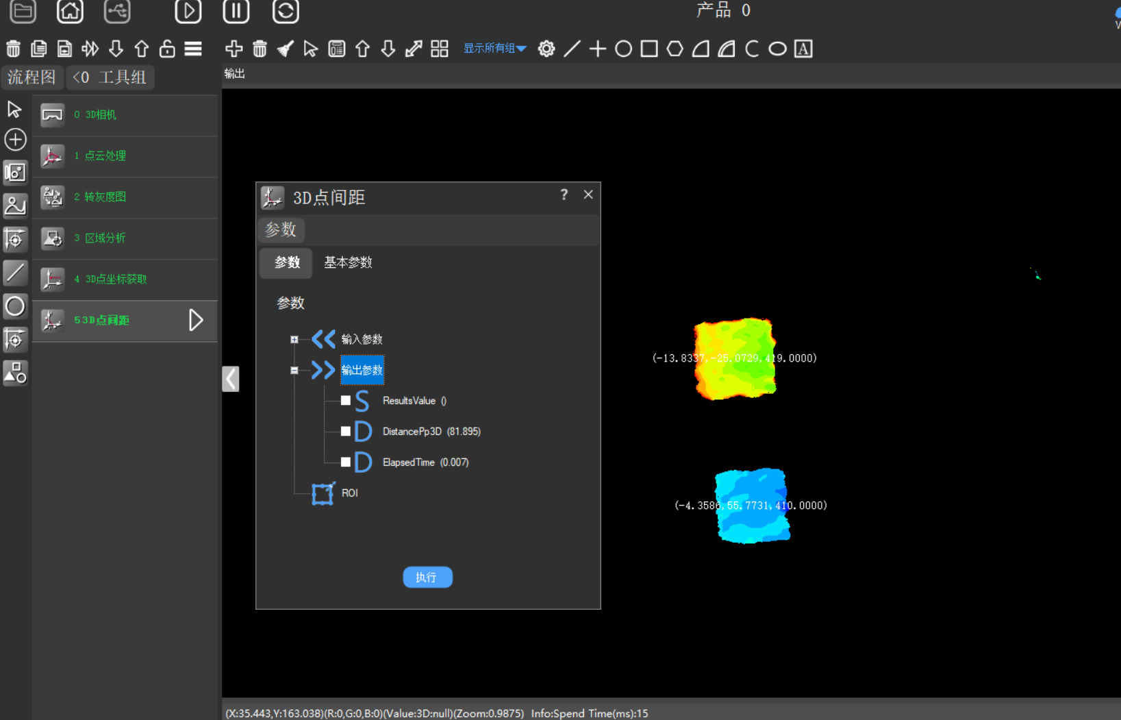Select the ROI tree item
Screen dimensions: 1121x720
349,493
